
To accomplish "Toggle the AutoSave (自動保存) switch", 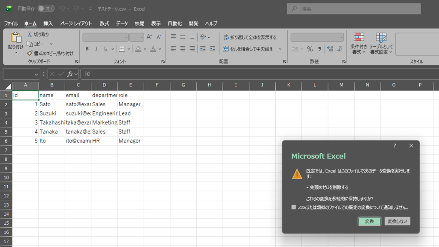I will (46, 9).
